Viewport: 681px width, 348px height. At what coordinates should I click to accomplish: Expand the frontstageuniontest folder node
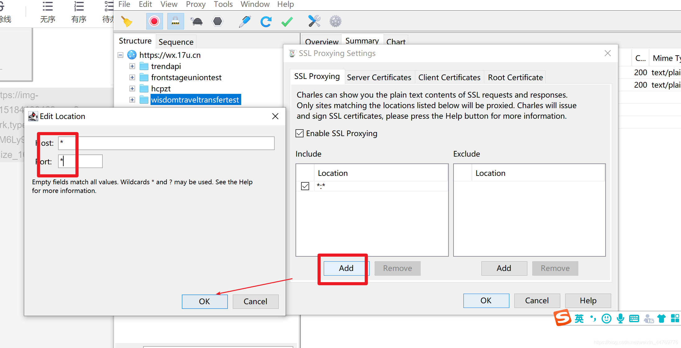click(132, 77)
